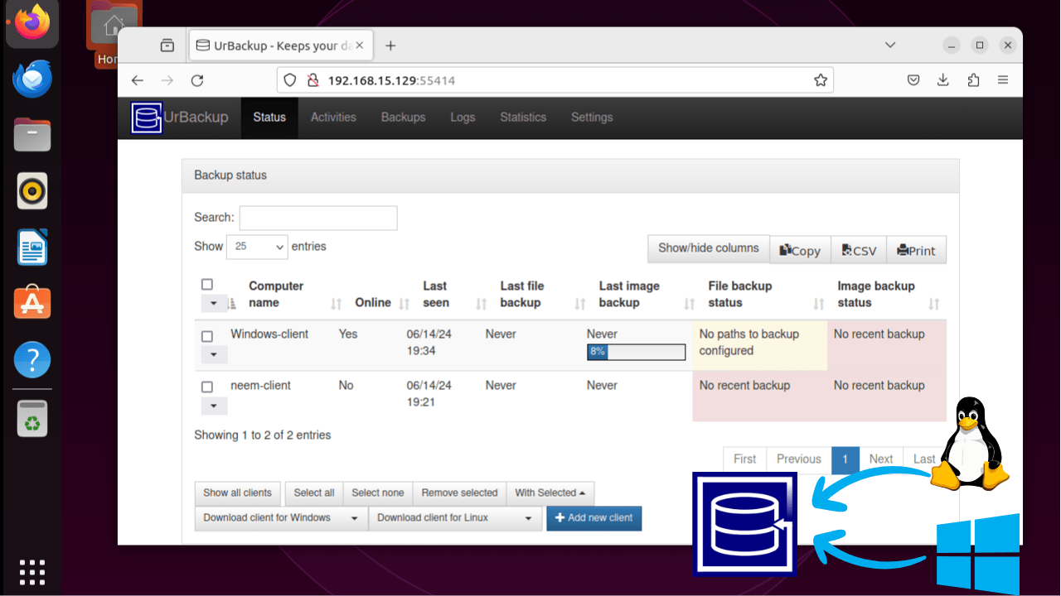Viewport: 1061px width, 596px height.
Task: Toggle the select-all checkbox in the header
Action: click(206, 283)
